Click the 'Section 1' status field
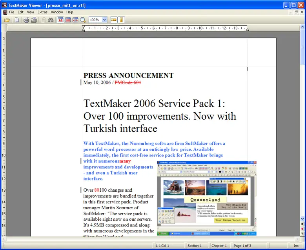The image size is (306, 250). [197, 246]
